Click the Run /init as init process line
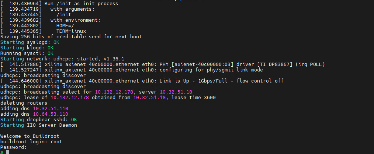 pos(77,3)
